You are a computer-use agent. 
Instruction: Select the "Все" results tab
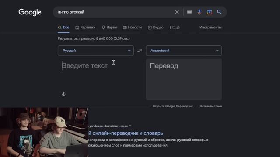(63, 27)
